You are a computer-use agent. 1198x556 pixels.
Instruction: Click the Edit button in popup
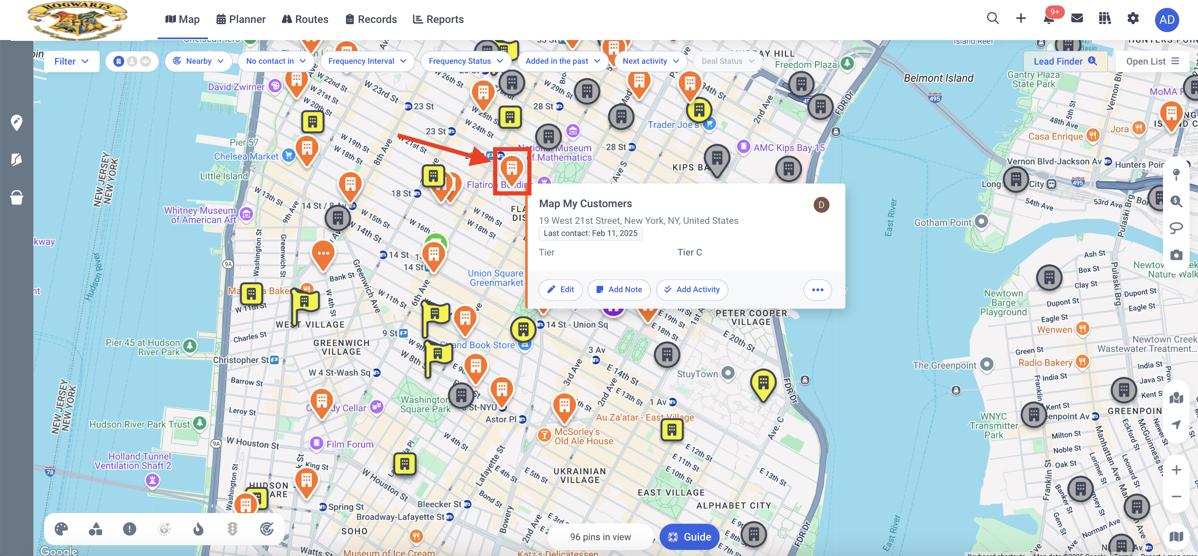(x=560, y=290)
